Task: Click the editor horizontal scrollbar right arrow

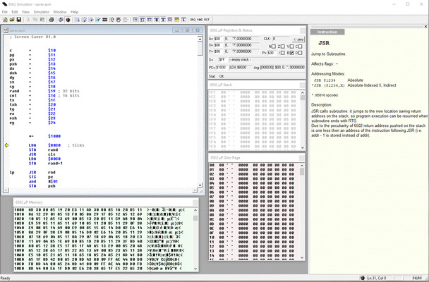Action: click(x=195, y=190)
